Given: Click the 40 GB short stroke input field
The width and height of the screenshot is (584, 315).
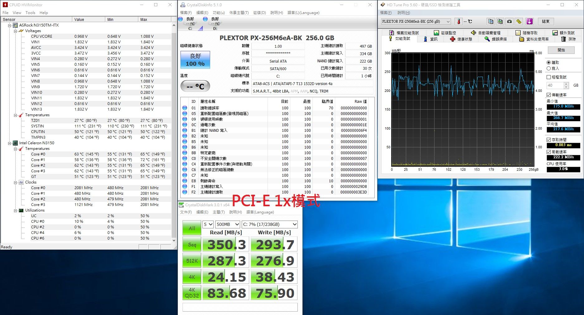Looking at the screenshot, I should tap(555, 85).
